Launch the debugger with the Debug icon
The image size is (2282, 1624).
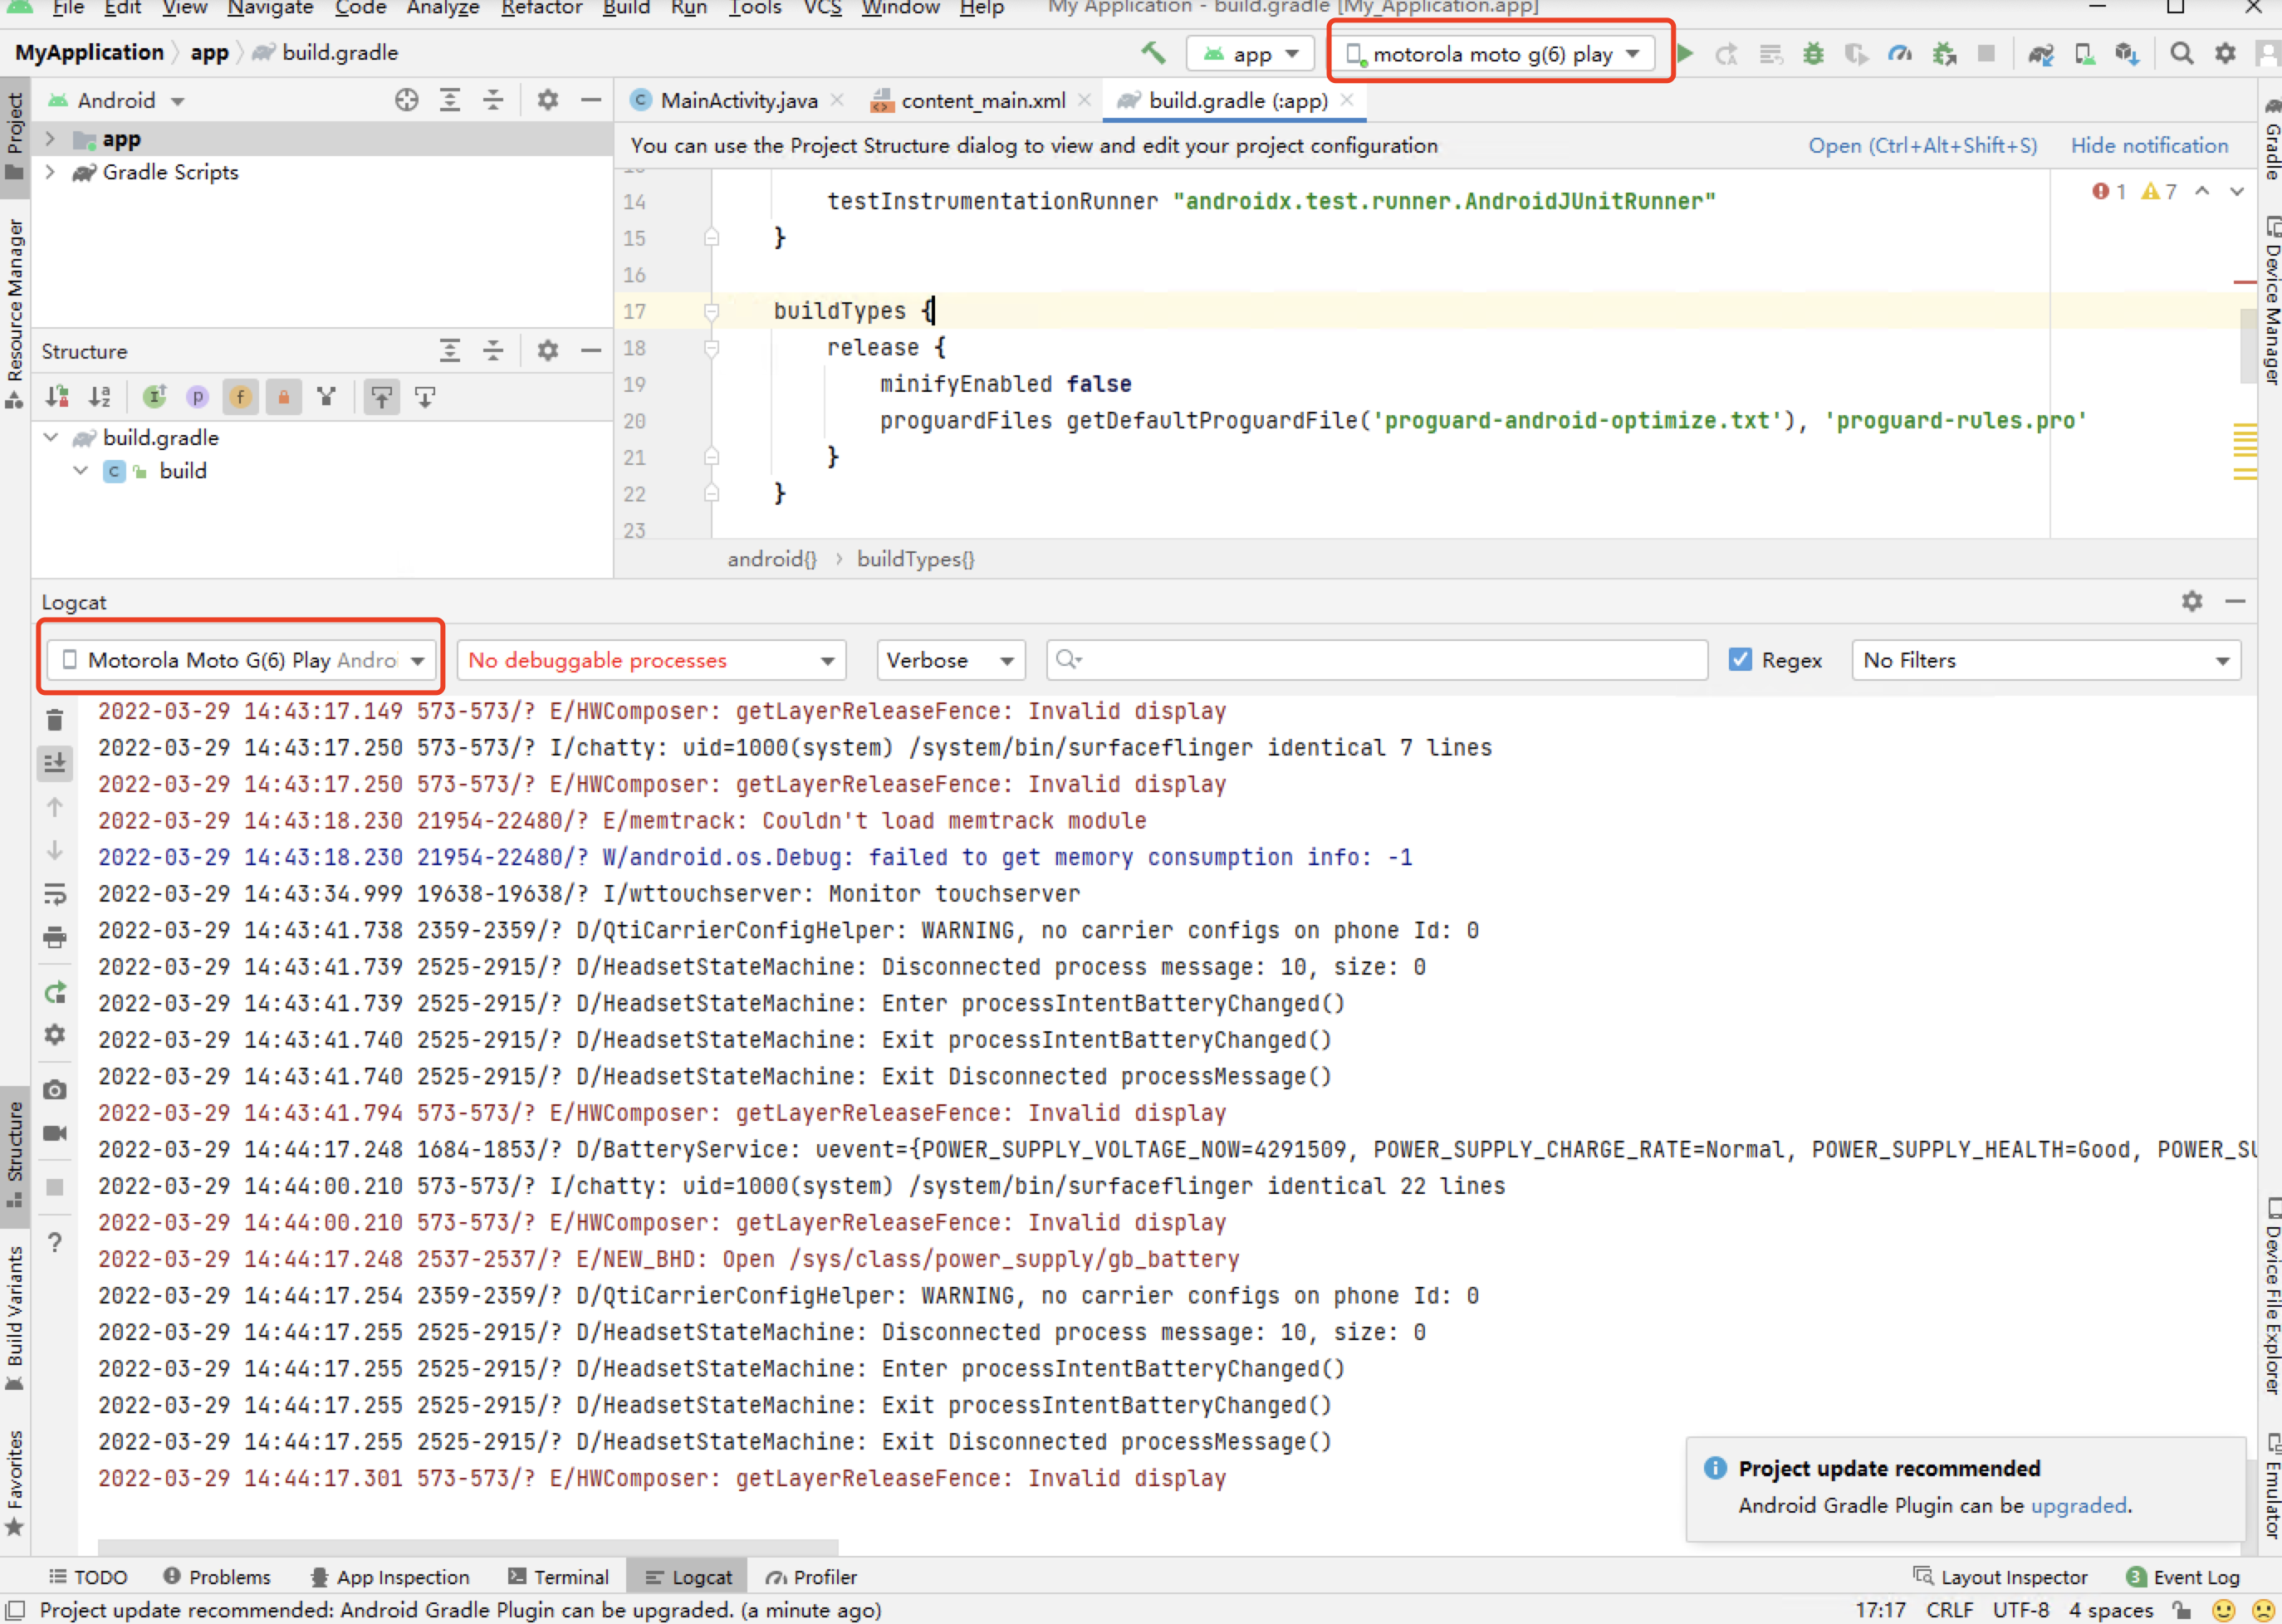[x=1812, y=53]
